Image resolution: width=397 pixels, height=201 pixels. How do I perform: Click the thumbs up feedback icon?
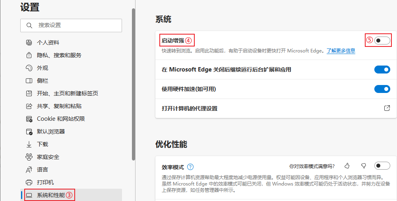tap(347, 166)
